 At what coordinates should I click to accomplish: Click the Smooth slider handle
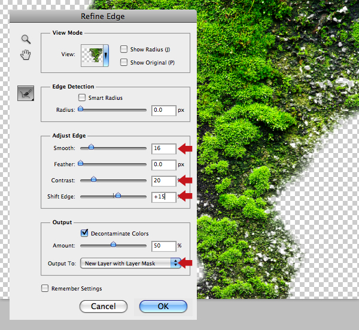(91, 147)
